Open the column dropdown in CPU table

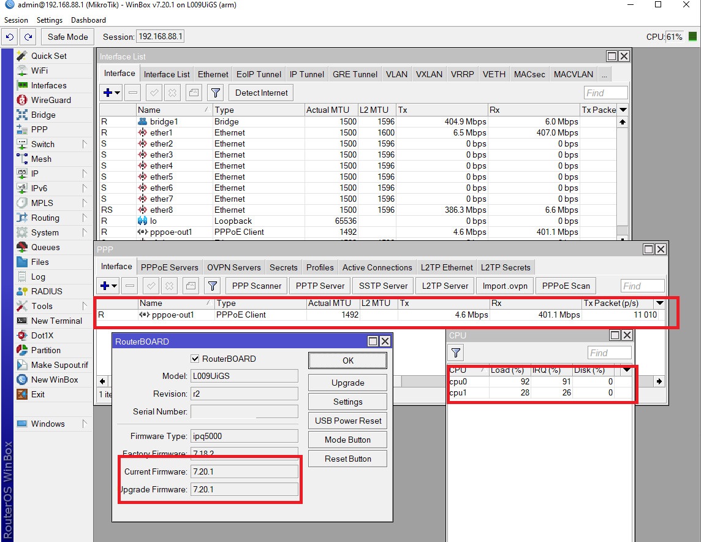point(626,370)
